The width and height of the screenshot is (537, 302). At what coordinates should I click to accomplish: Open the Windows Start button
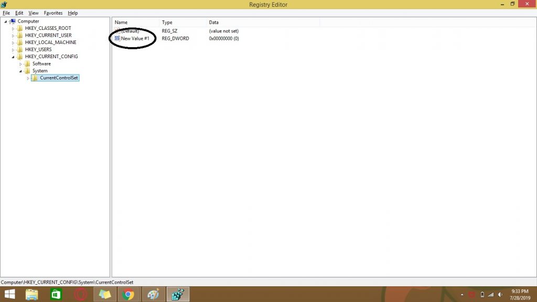click(x=9, y=294)
